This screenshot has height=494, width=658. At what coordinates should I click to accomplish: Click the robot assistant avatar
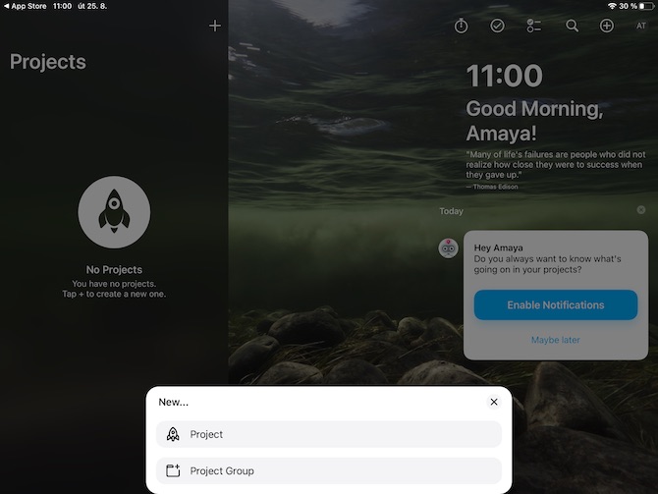pyautogui.click(x=448, y=248)
